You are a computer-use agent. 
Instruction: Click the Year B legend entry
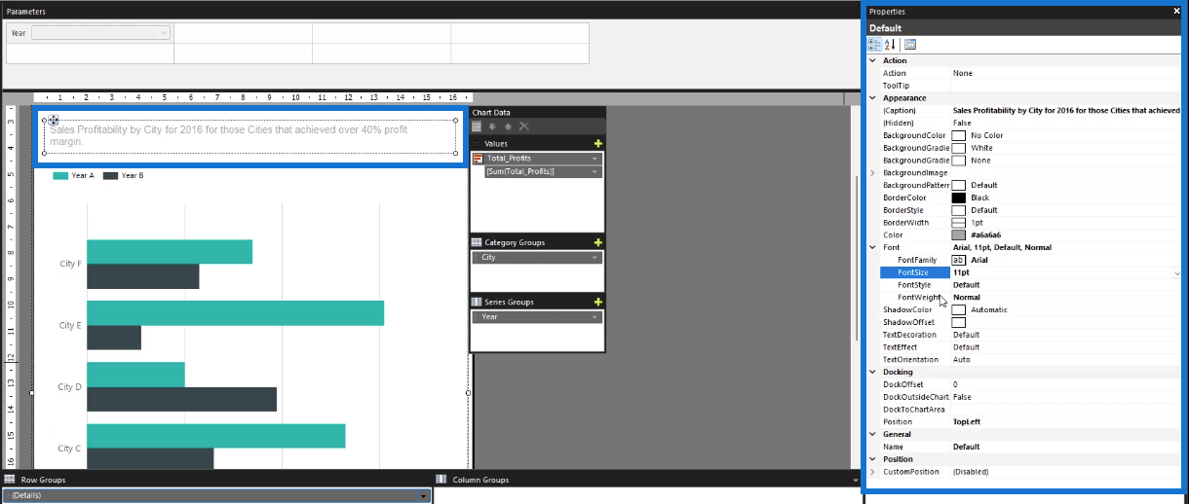124,176
